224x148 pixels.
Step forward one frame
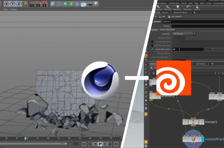click(105, 144)
